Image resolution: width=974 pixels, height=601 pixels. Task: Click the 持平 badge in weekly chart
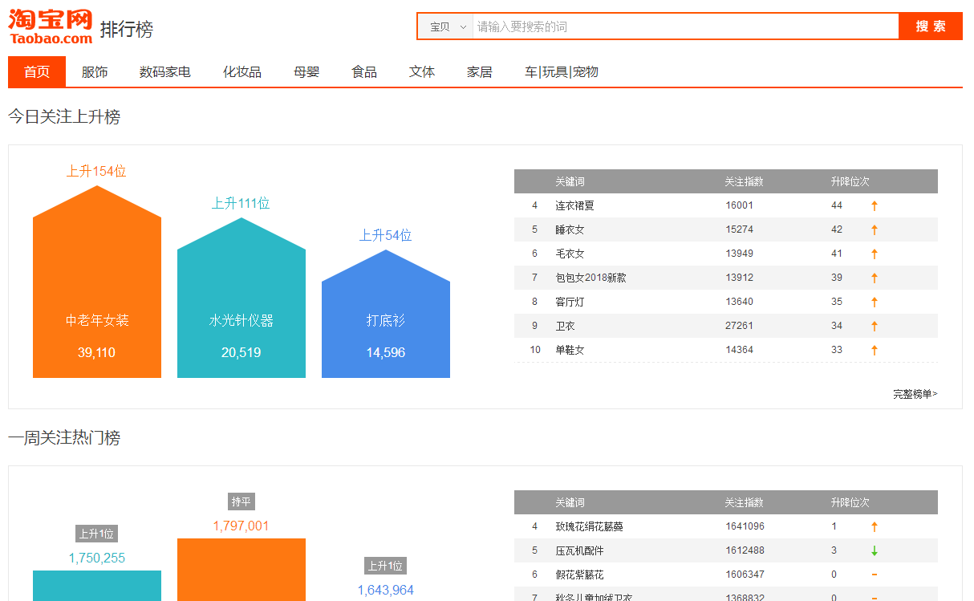(241, 502)
